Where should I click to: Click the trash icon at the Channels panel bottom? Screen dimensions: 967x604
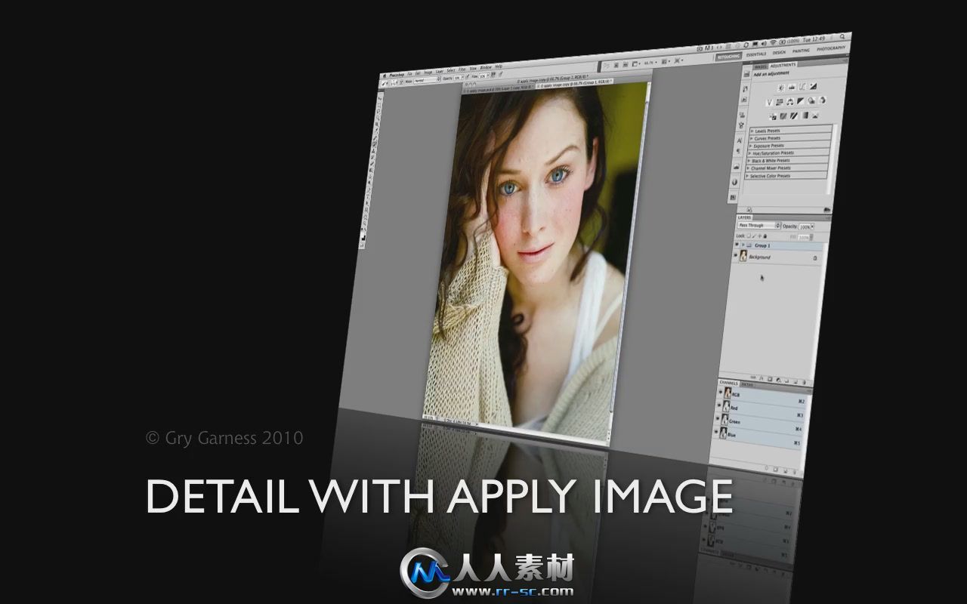pos(795,471)
